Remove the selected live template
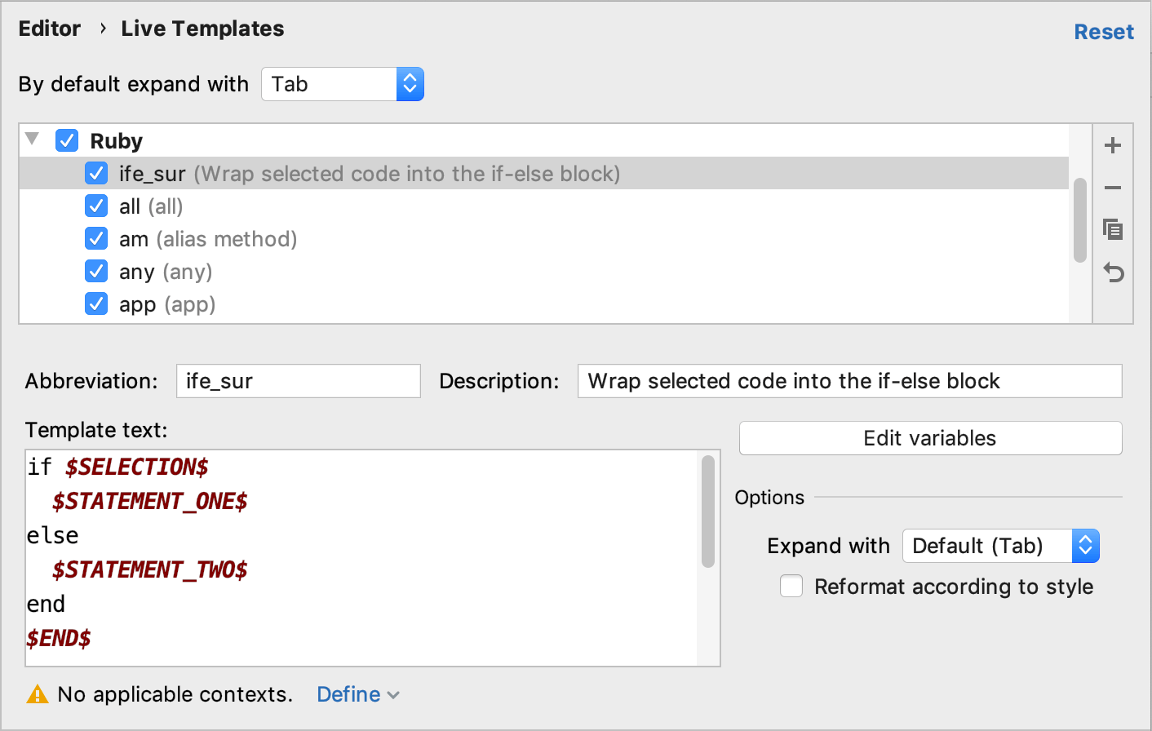 [1113, 188]
